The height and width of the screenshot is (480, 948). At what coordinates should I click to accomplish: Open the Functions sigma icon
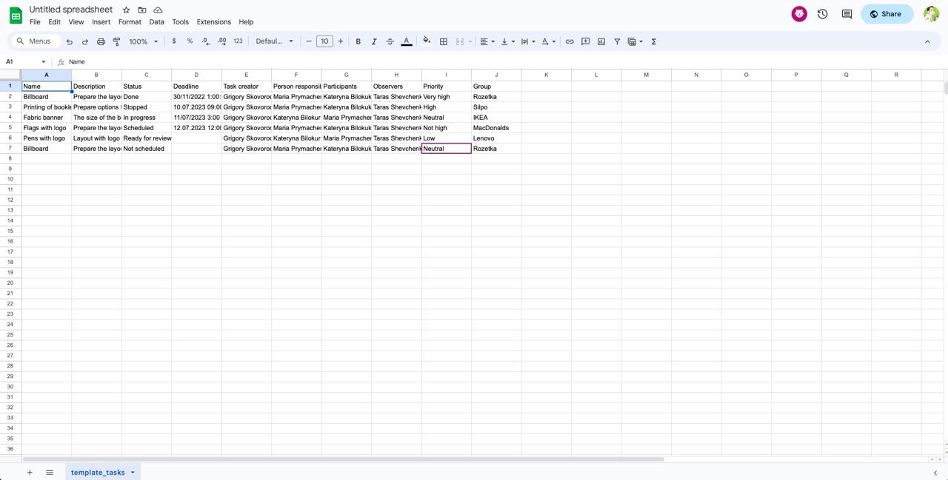click(x=654, y=41)
